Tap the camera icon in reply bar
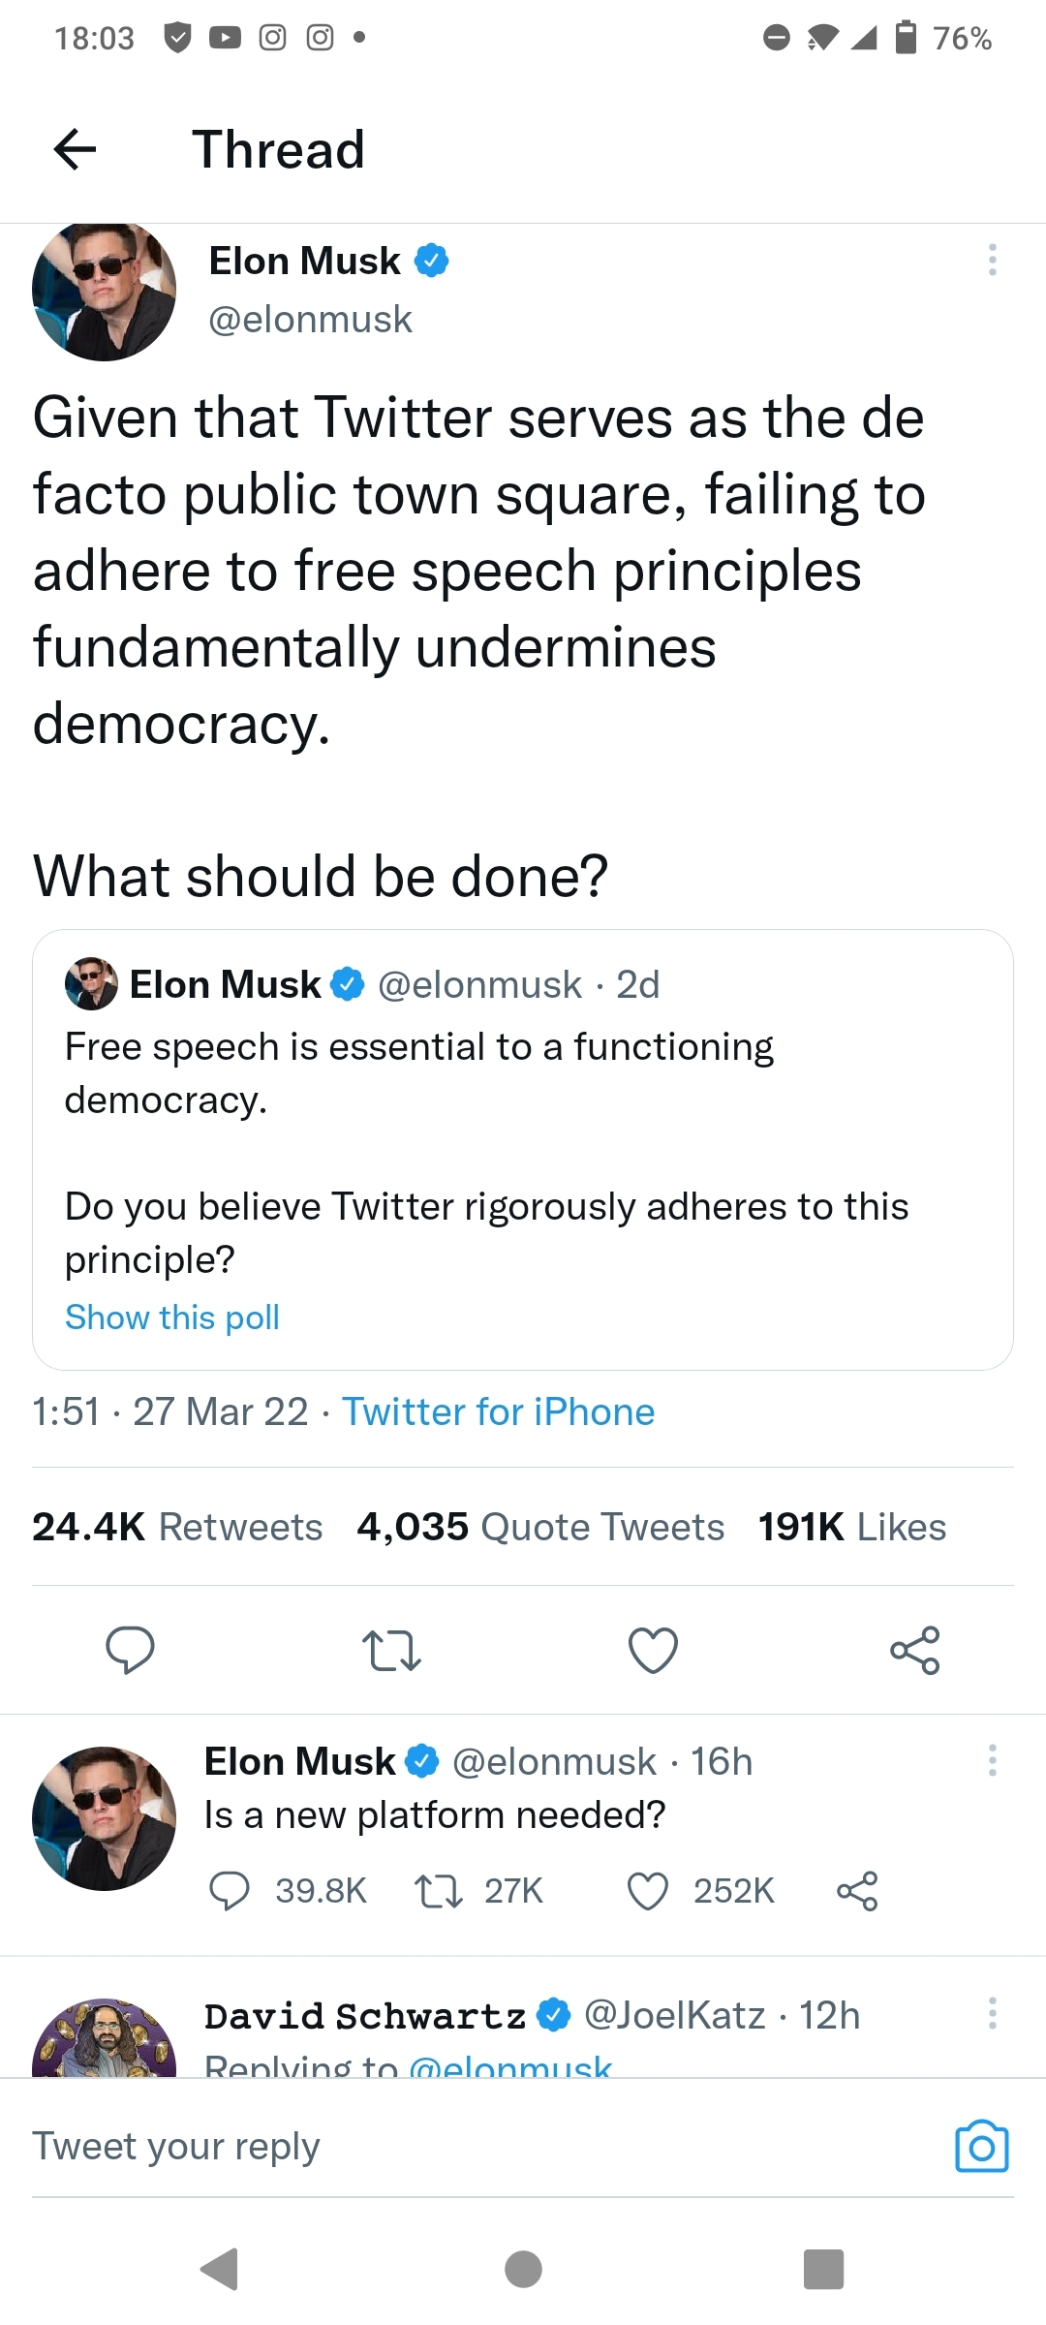This screenshot has height=2325, width=1046. pos(981,2147)
